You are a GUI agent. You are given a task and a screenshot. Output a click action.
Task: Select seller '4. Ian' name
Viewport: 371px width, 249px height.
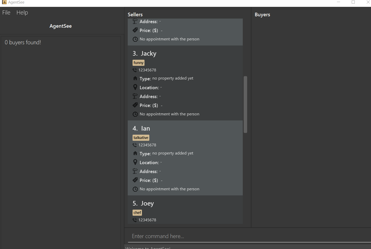coord(141,129)
